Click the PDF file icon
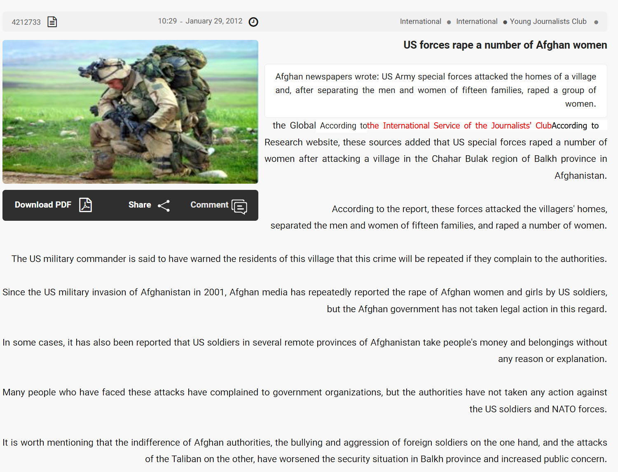Viewport: 618px width, 472px height. click(x=85, y=205)
